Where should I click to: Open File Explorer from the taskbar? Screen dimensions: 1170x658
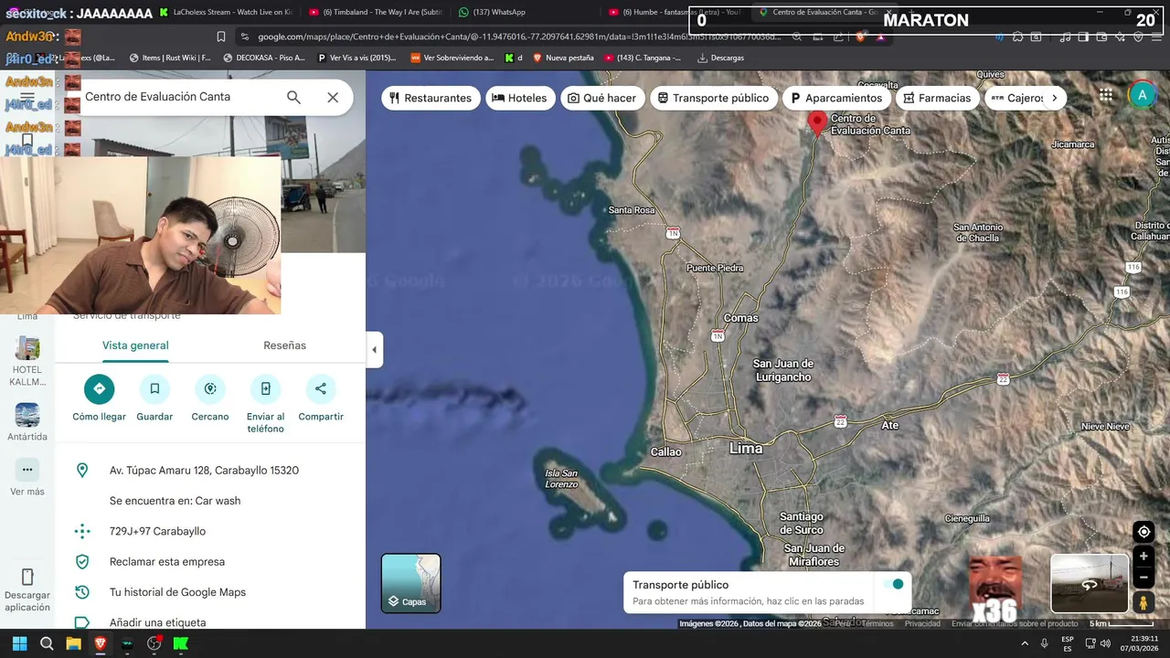click(x=73, y=643)
